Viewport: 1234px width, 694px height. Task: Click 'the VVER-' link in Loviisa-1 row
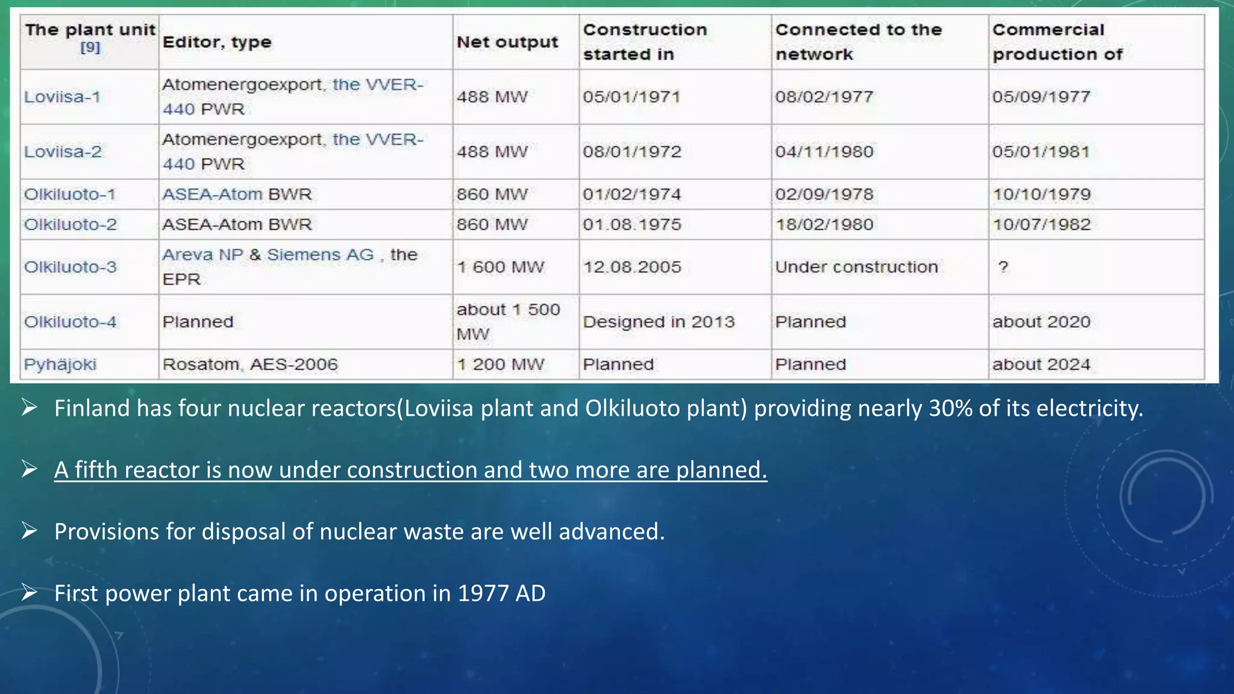[378, 85]
